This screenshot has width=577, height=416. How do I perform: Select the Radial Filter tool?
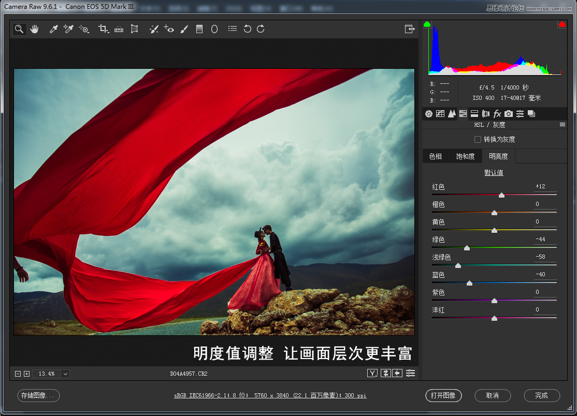click(214, 29)
